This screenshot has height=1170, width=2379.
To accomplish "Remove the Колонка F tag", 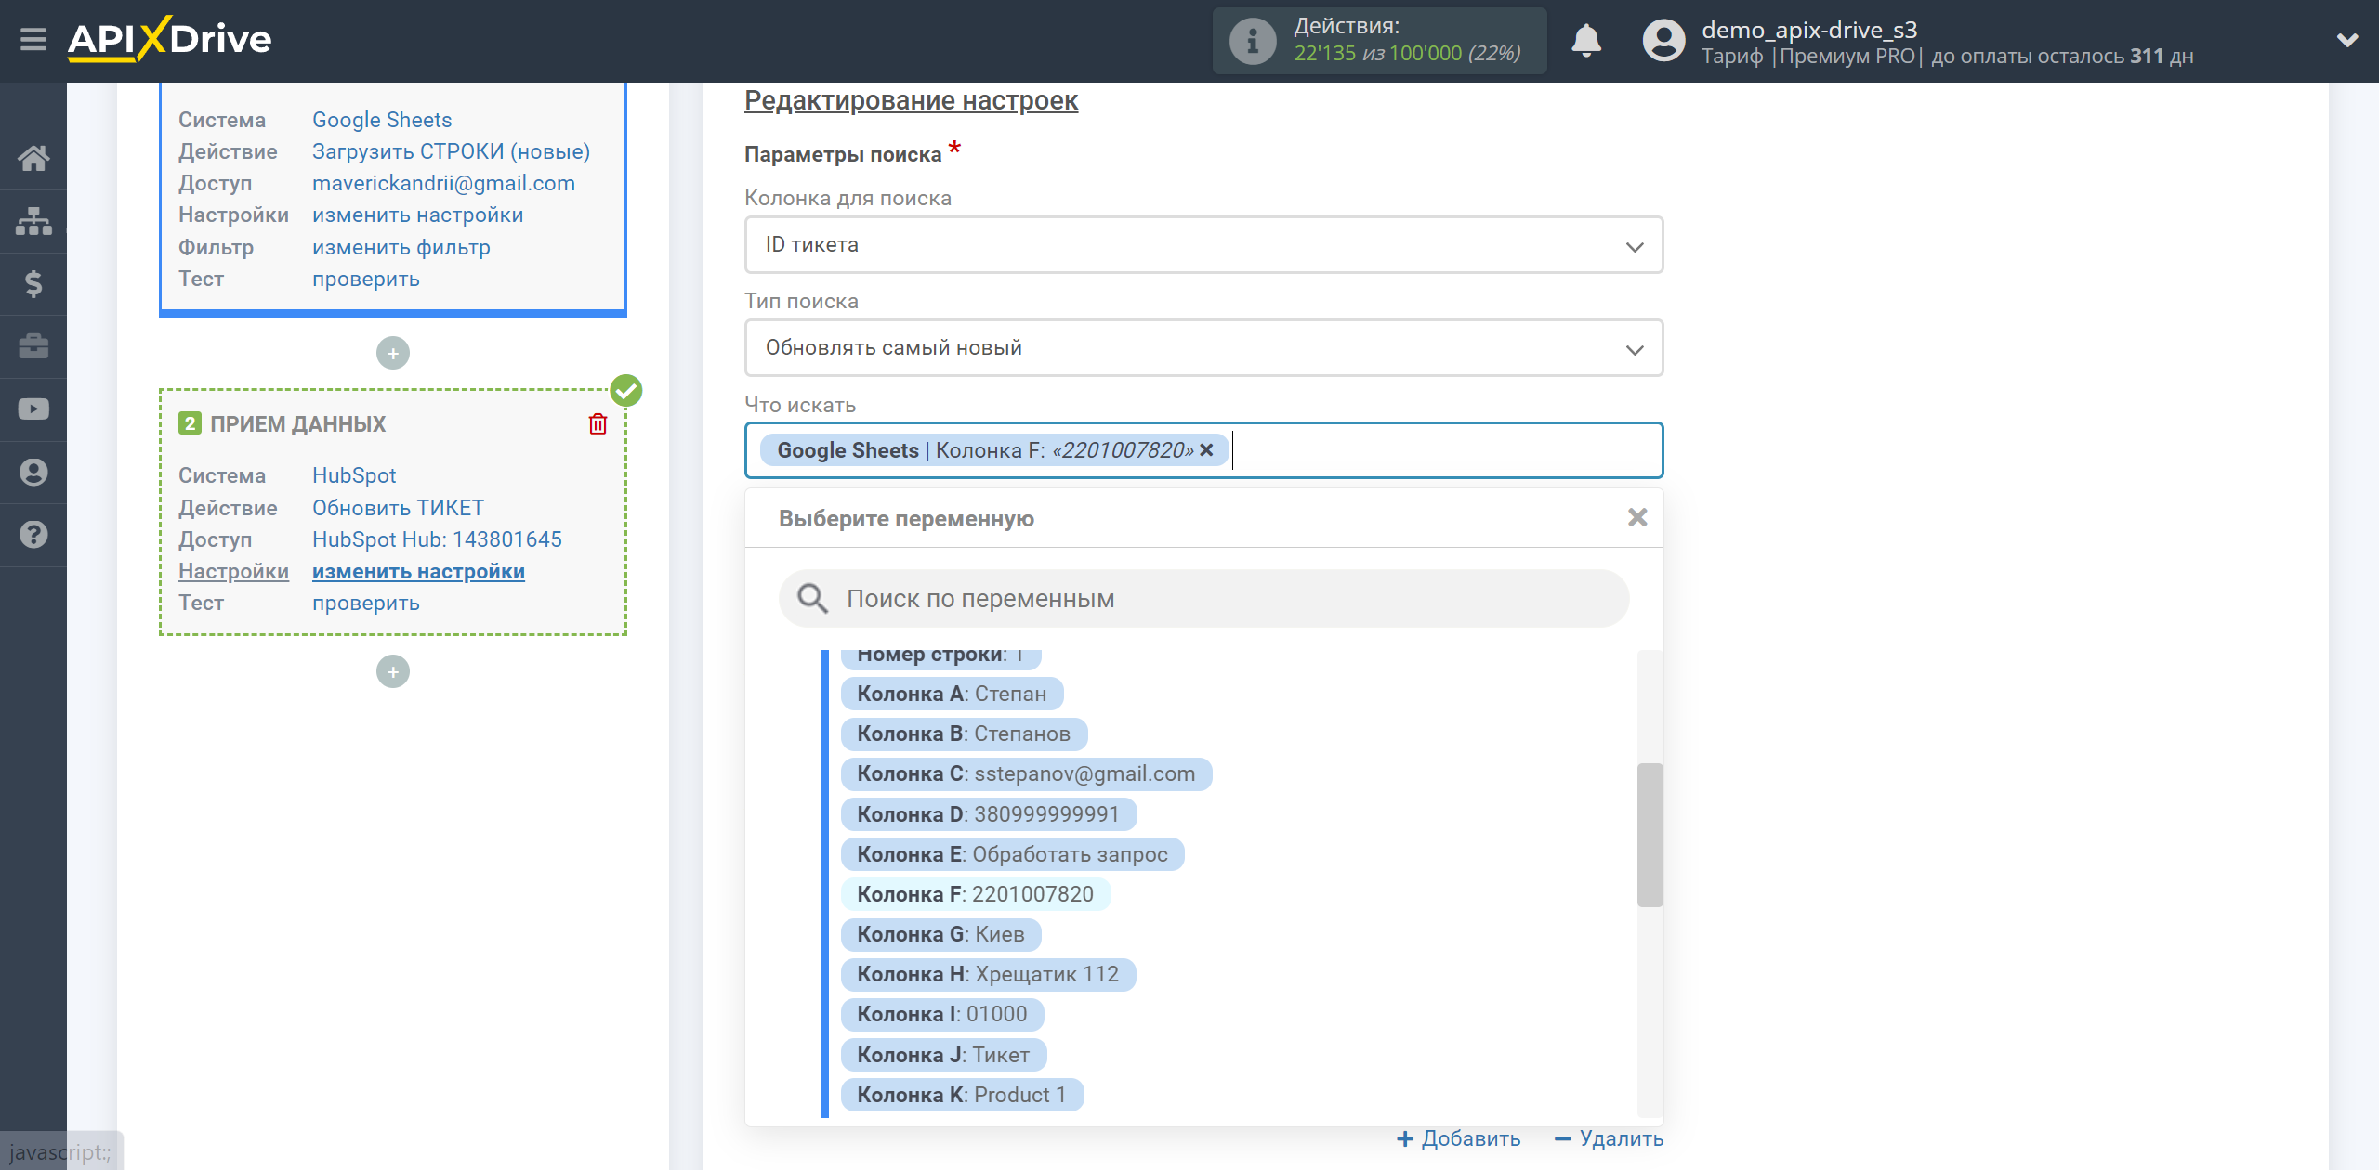I will [x=1206, y=449].
